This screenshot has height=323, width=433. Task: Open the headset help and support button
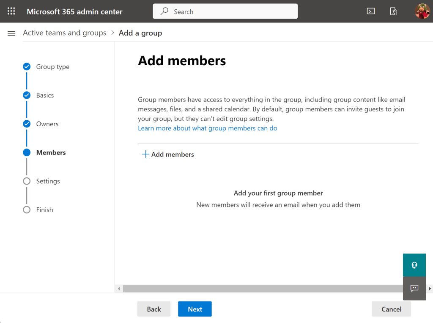pos(414,265)
